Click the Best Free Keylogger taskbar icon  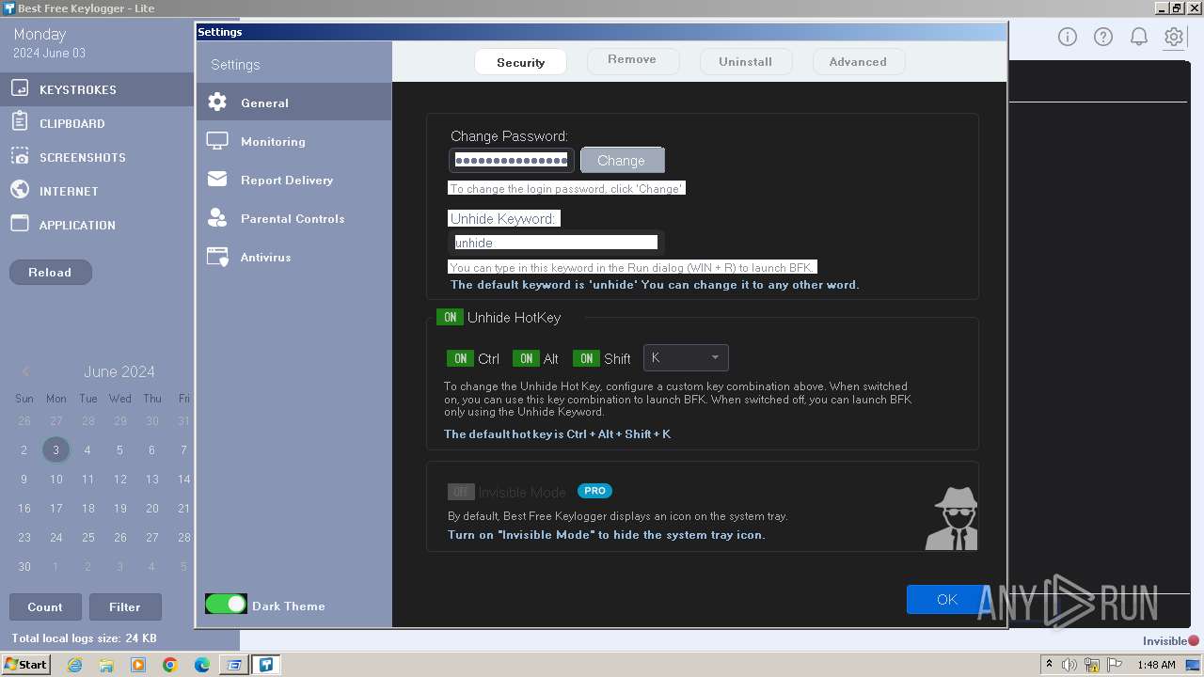point(266,665)
